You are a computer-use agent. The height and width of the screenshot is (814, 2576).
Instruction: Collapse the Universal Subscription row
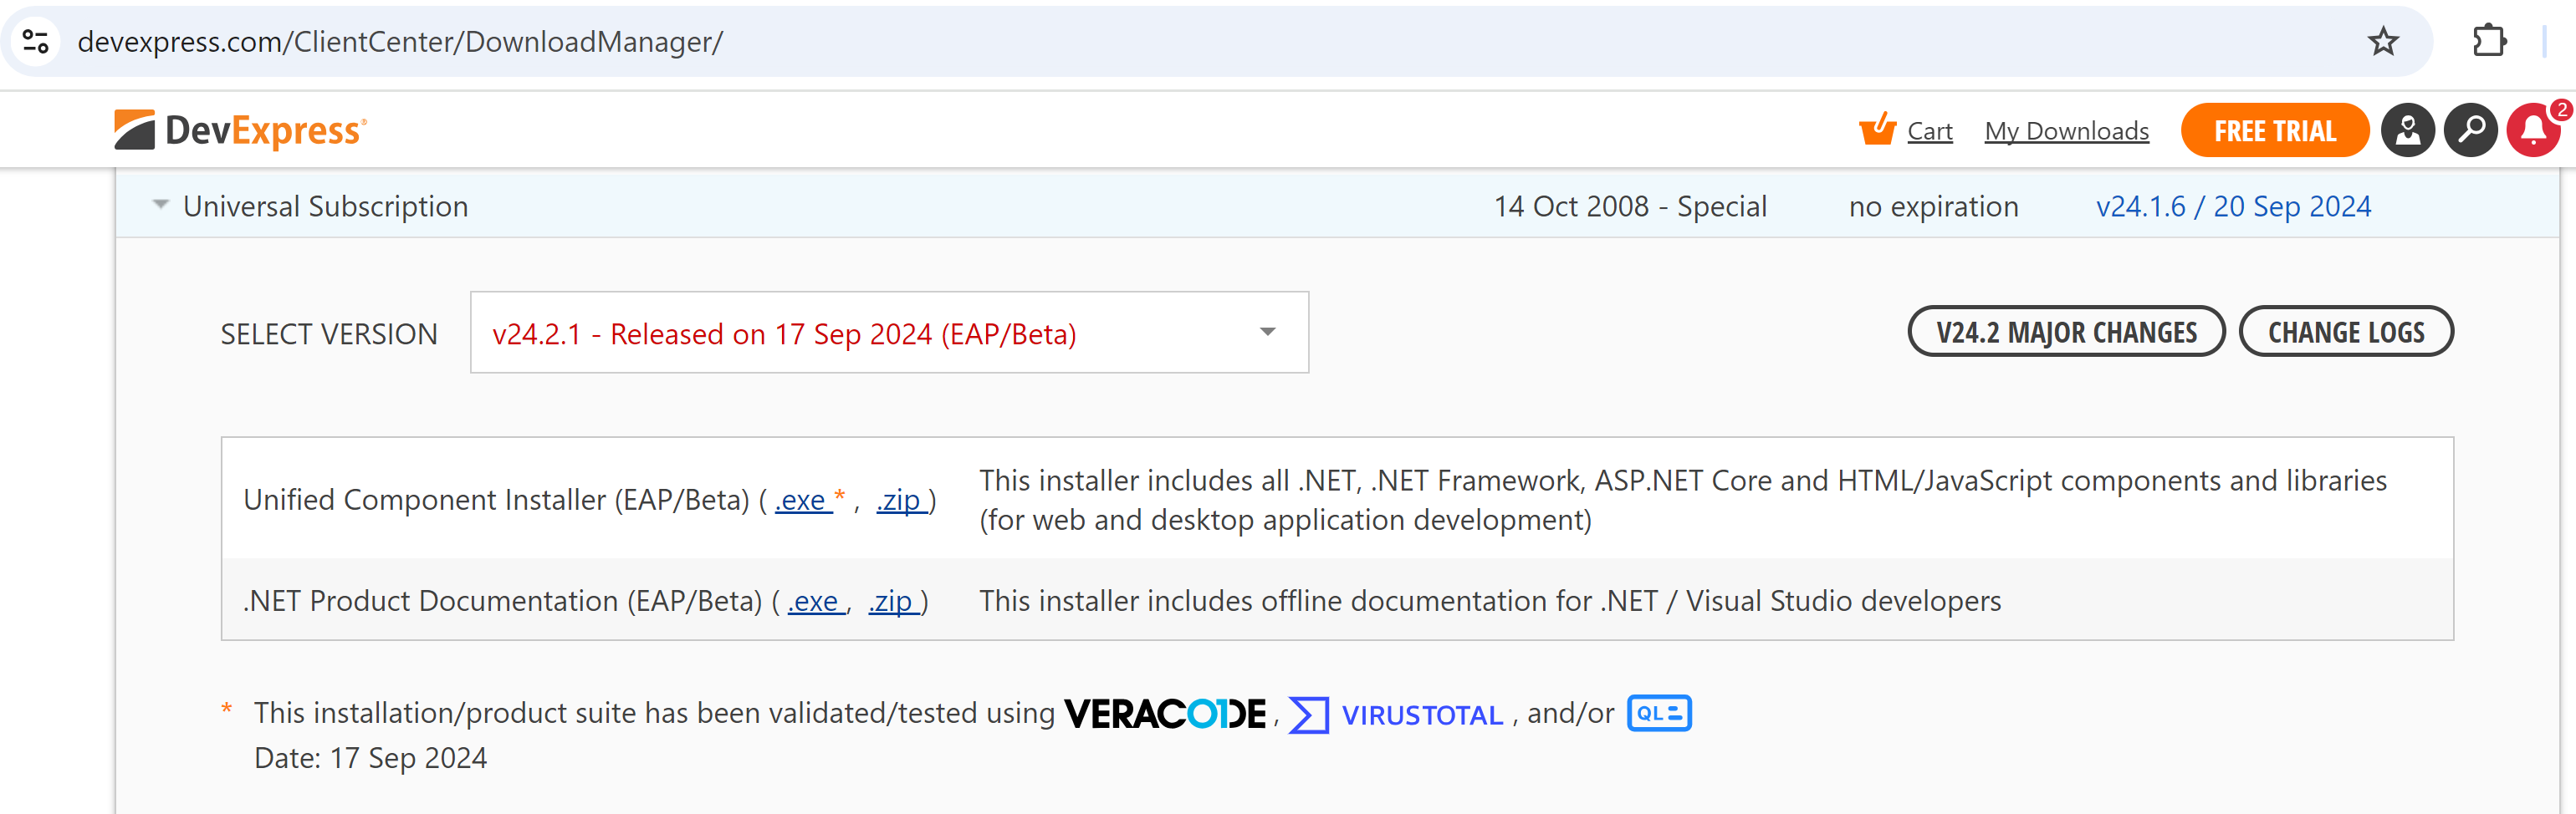pos(160,205)
